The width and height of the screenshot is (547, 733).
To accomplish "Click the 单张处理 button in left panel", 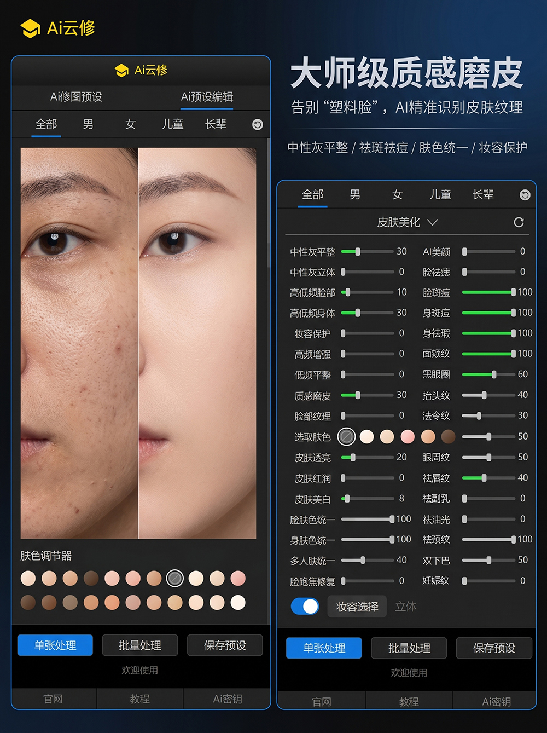I will [55, 645].
